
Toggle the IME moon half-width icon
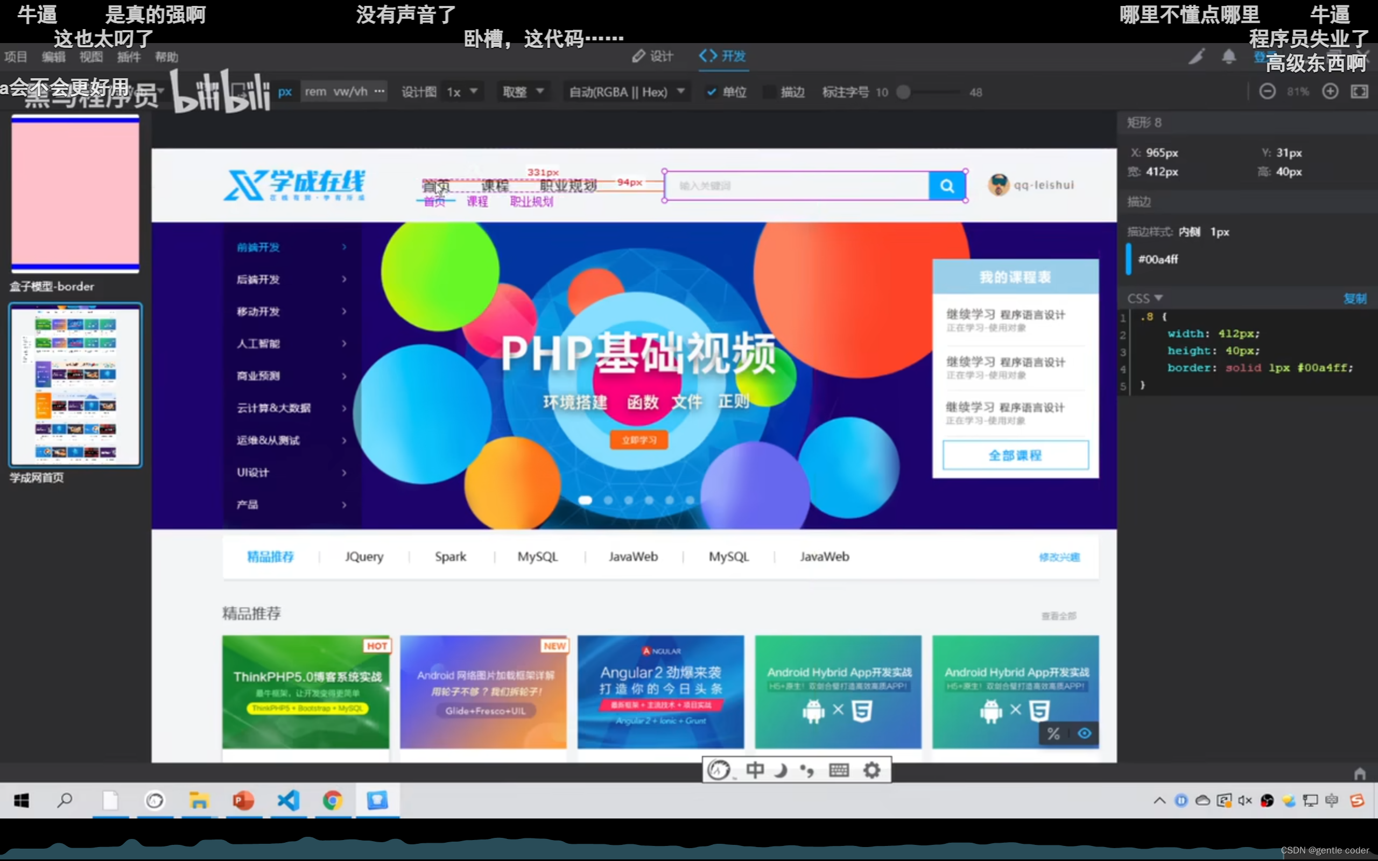781,771
